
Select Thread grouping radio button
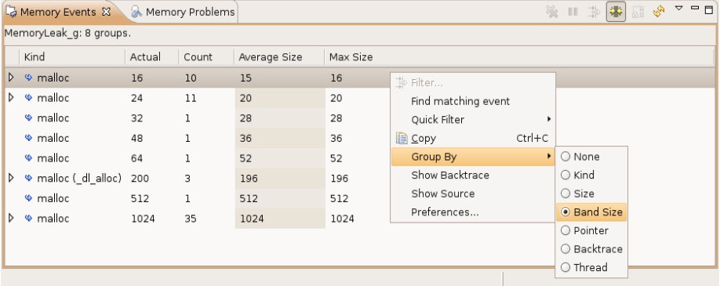click(565, 267)
